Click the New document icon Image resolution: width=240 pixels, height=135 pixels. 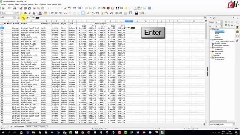point(3,8)
